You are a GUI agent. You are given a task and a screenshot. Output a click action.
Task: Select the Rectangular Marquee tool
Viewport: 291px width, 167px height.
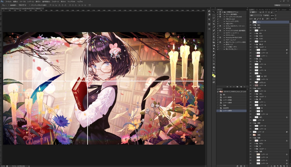[x=214, y=15]
